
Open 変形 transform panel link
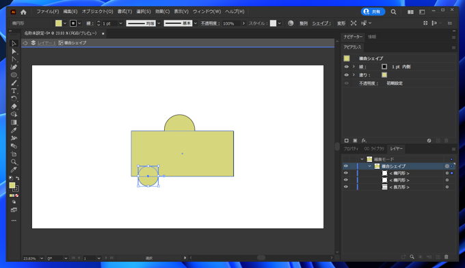coord(341,23)
